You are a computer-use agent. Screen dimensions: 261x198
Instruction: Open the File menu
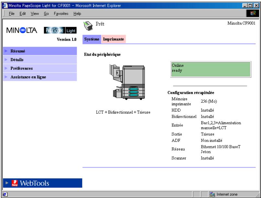click(x=11, y=14)
